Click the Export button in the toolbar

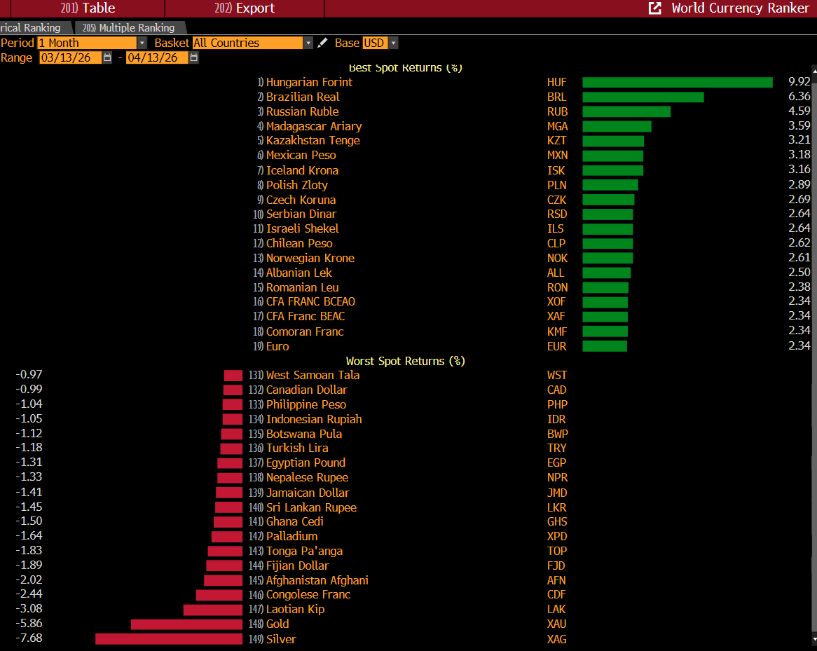(x=245, y=8)
